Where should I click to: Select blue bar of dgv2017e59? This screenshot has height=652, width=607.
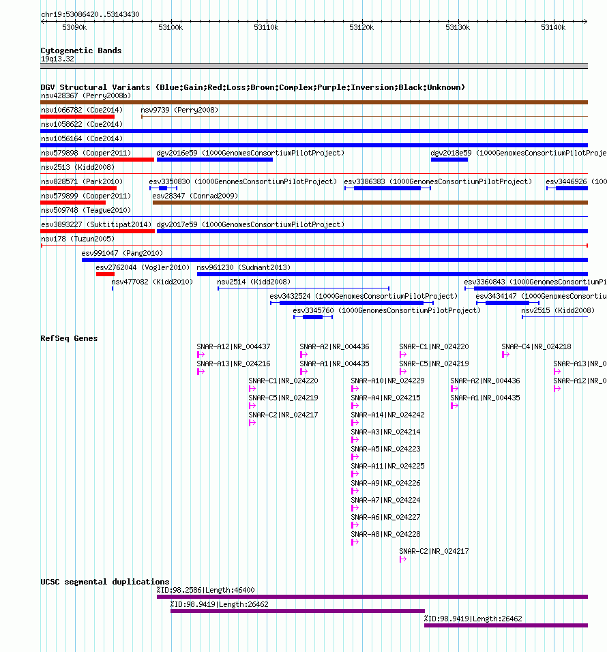[372, 231]
